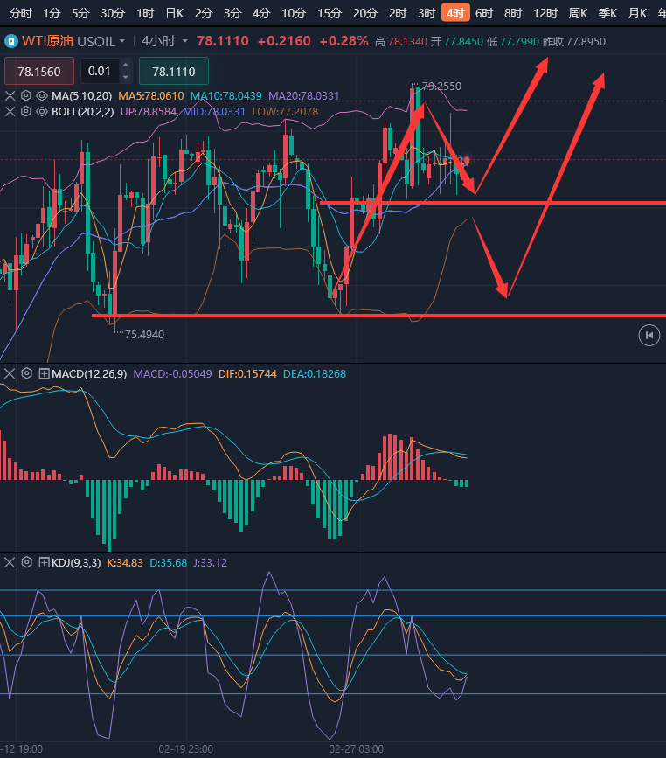The width and height of the screenshot is (666, 758).
Task: Click the MACD:-0.05049 value label
Action: [172, 373]
